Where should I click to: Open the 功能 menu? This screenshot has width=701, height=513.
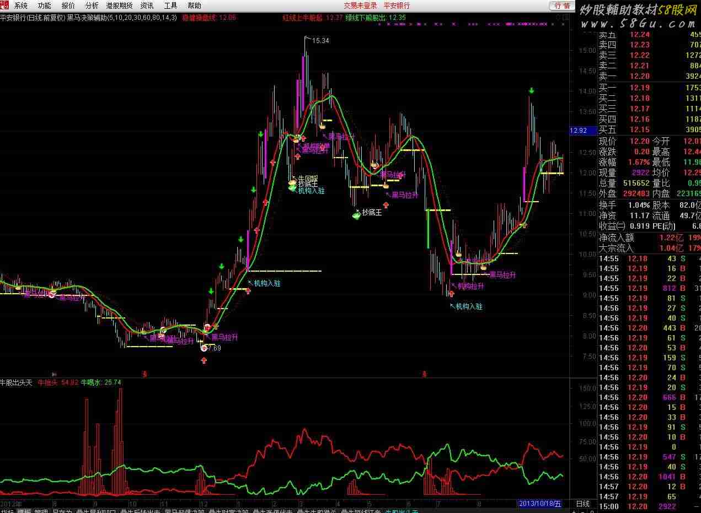45,6
